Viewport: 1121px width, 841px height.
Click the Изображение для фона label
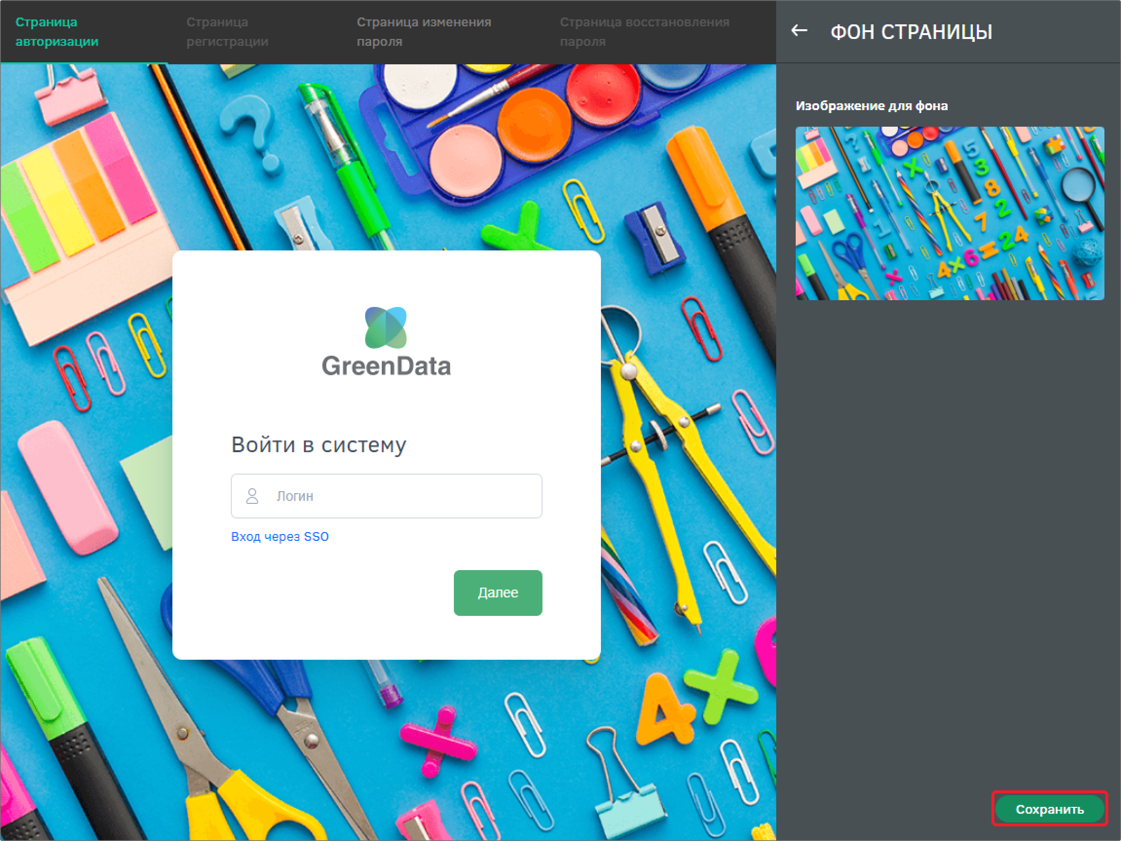tap(872, 105)
